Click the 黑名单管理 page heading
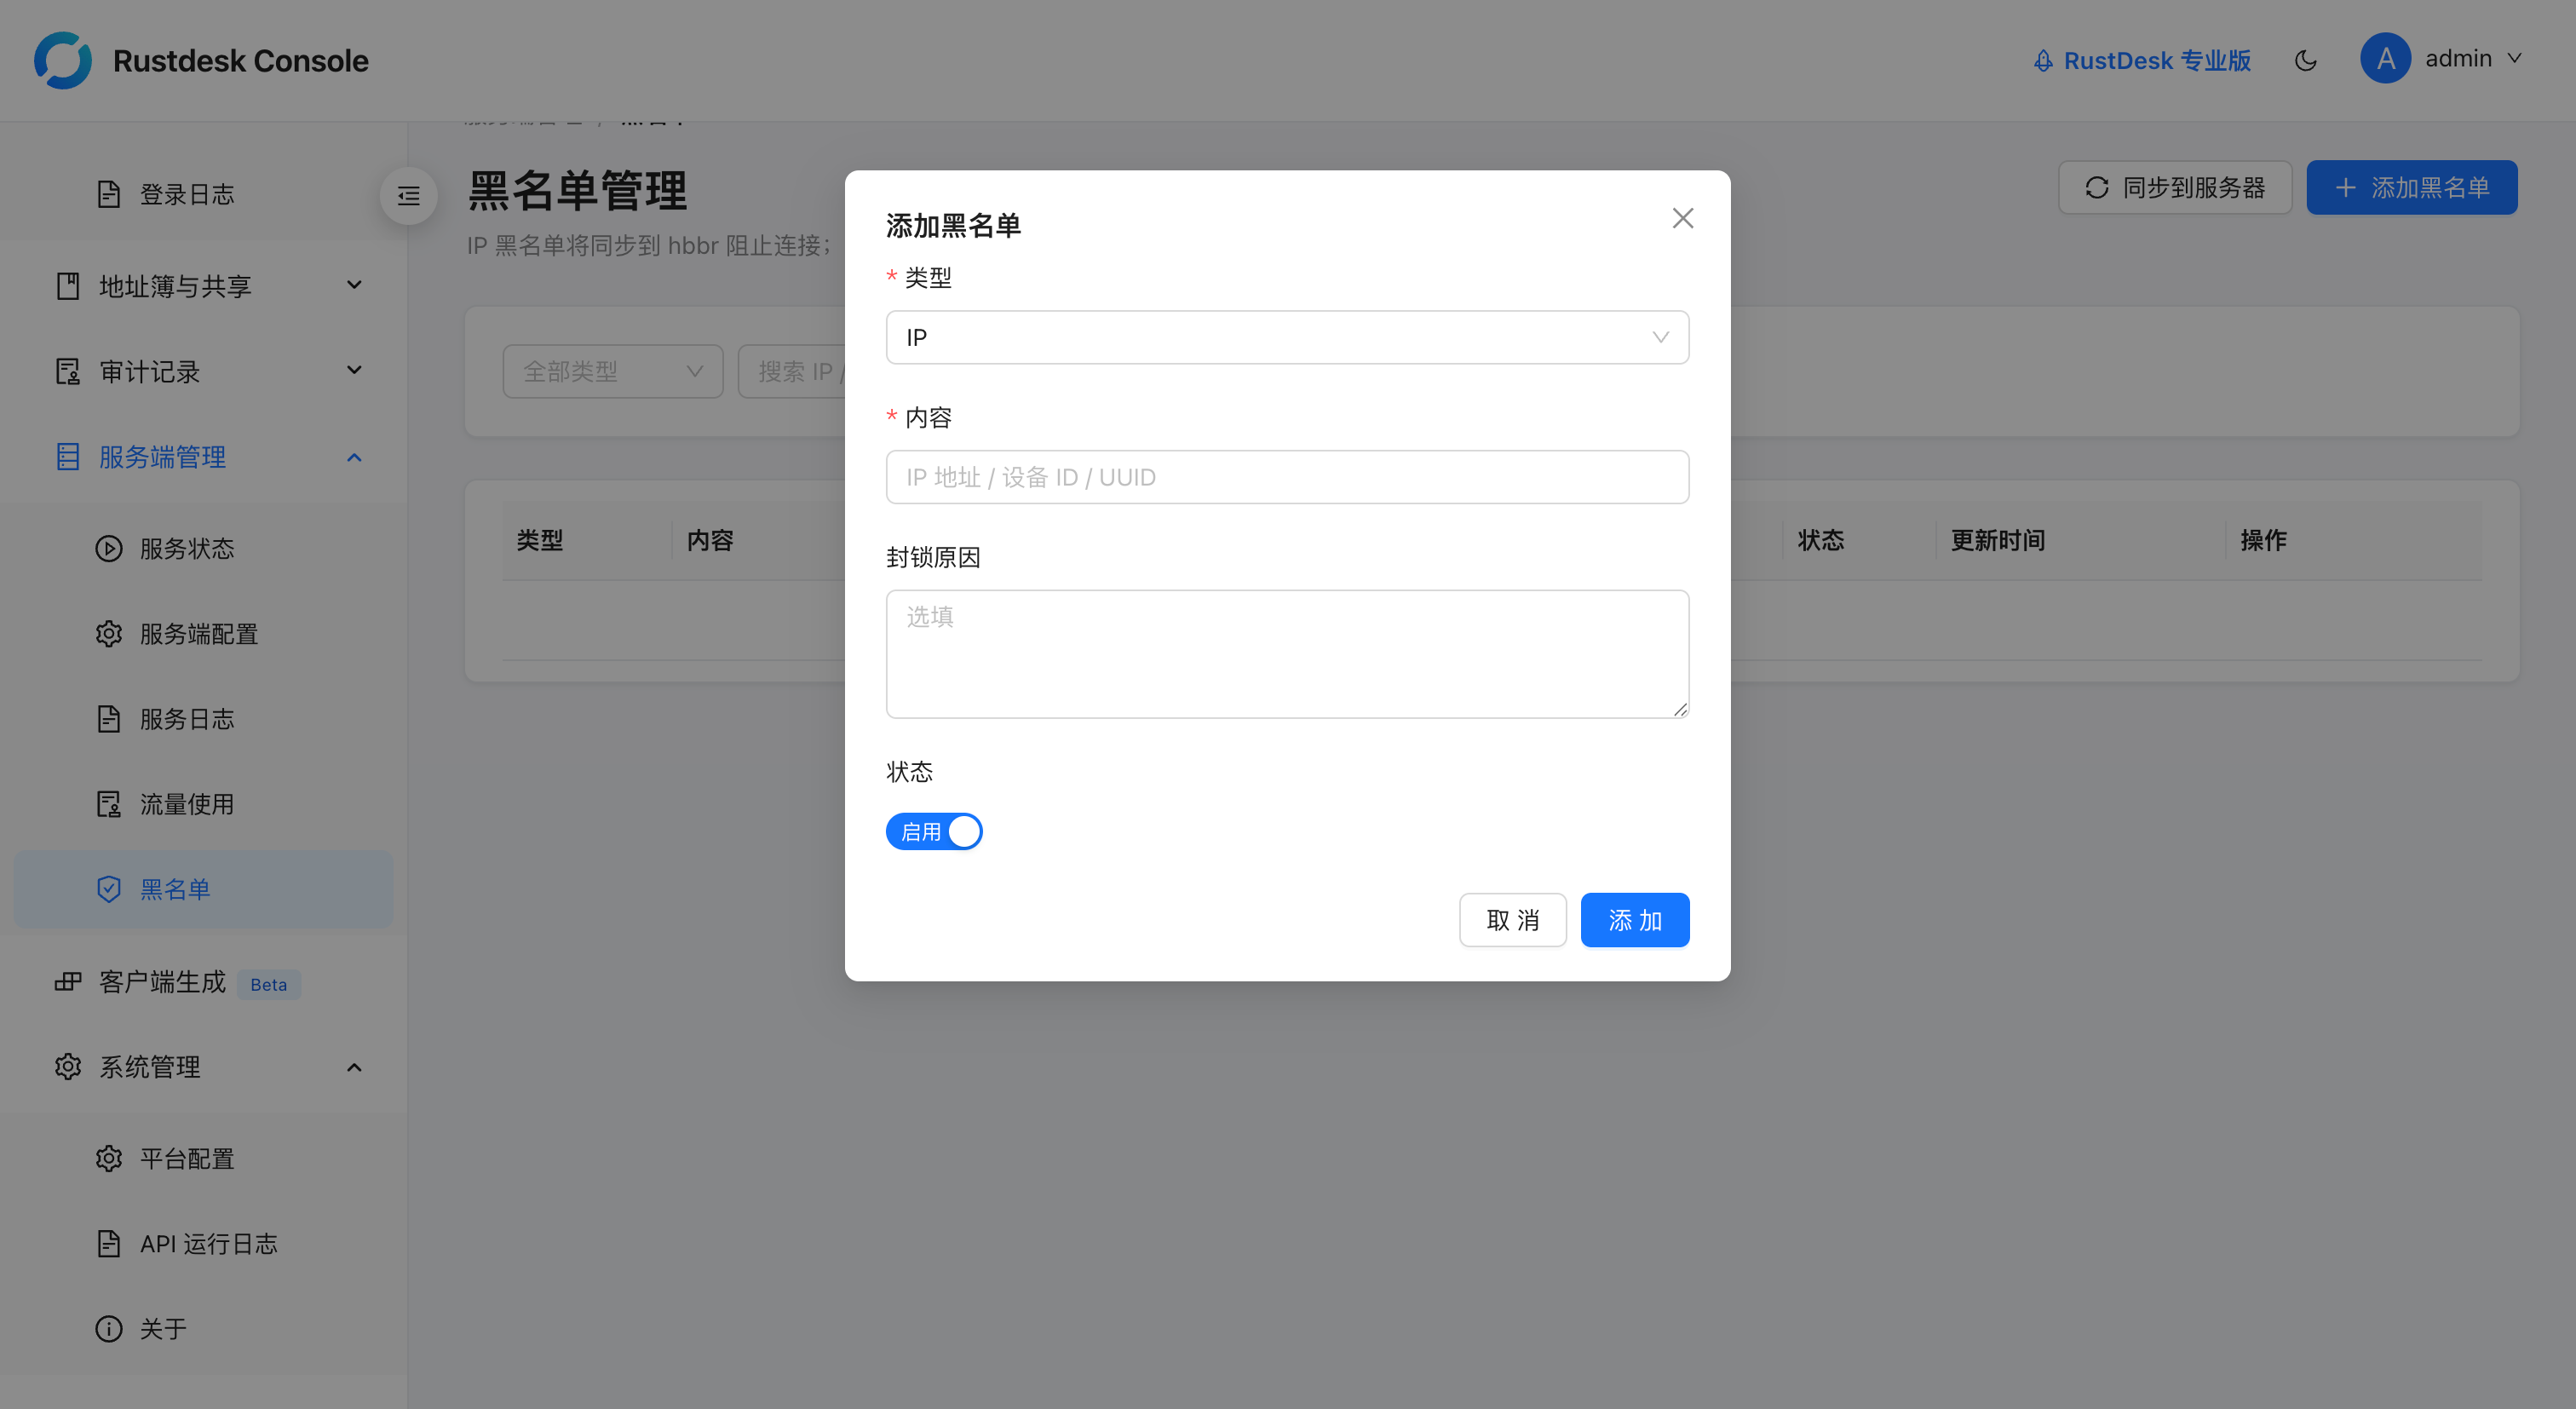2576x1409 pixels. coord(578,190)
